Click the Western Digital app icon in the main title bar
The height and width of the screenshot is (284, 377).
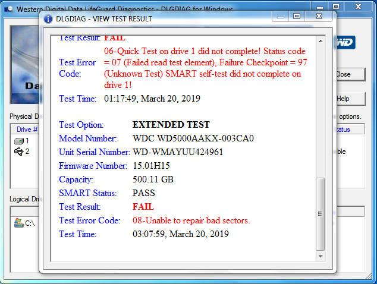pos(9,10)
